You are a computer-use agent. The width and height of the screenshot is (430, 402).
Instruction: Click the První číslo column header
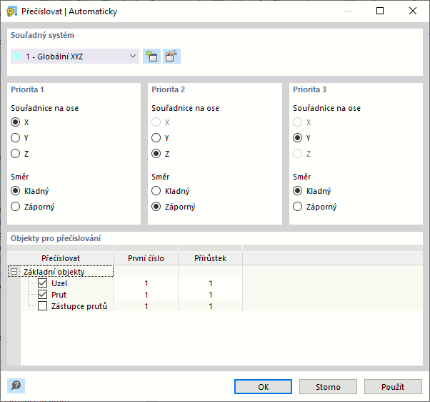146,258
